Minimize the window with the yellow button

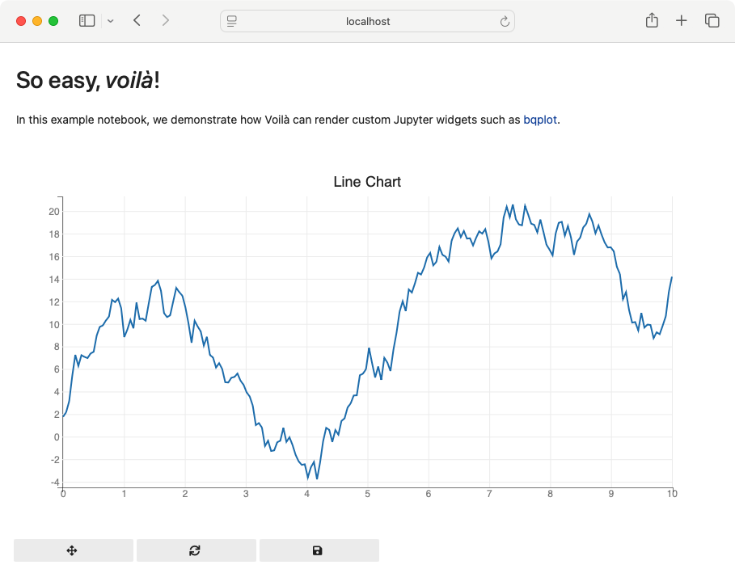[x=37, y=21]
